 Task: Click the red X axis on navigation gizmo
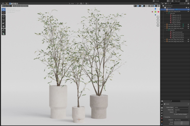tap(158, 12)
